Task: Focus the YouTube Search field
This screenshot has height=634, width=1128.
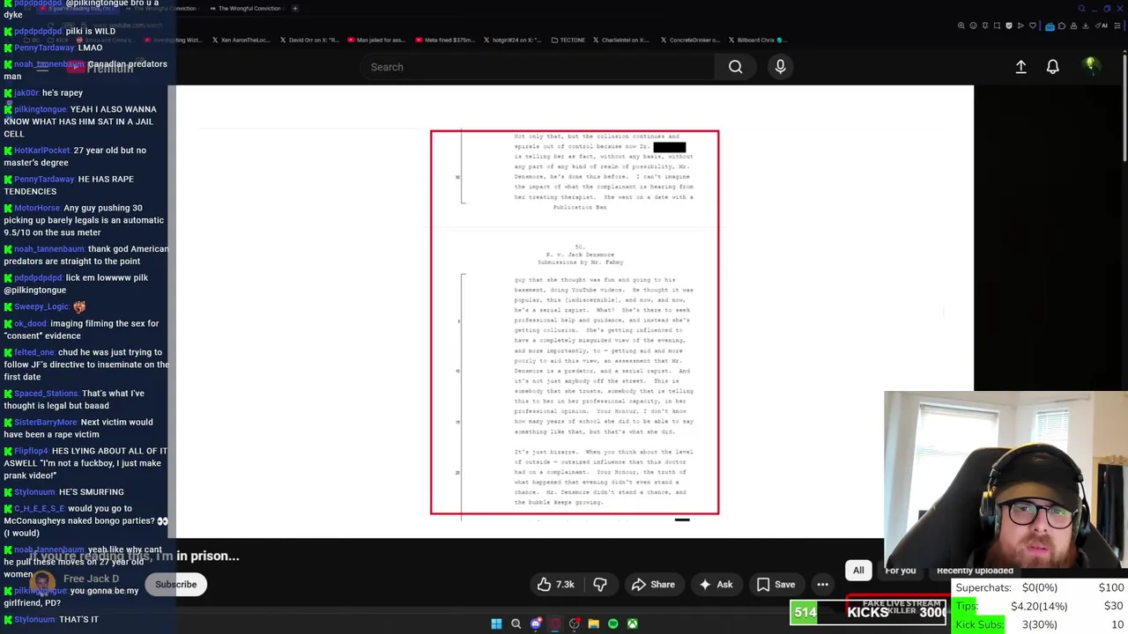Action: (x=538, y=67)
